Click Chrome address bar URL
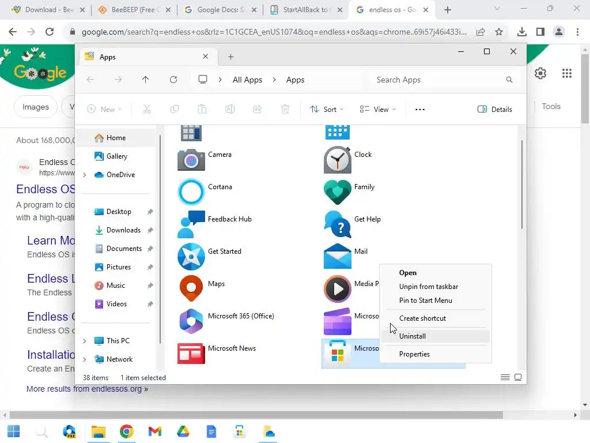Screen dimensions: 590x443 click(274, 32)
